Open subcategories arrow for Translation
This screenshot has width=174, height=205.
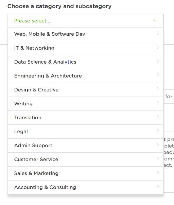pos(158,117)
